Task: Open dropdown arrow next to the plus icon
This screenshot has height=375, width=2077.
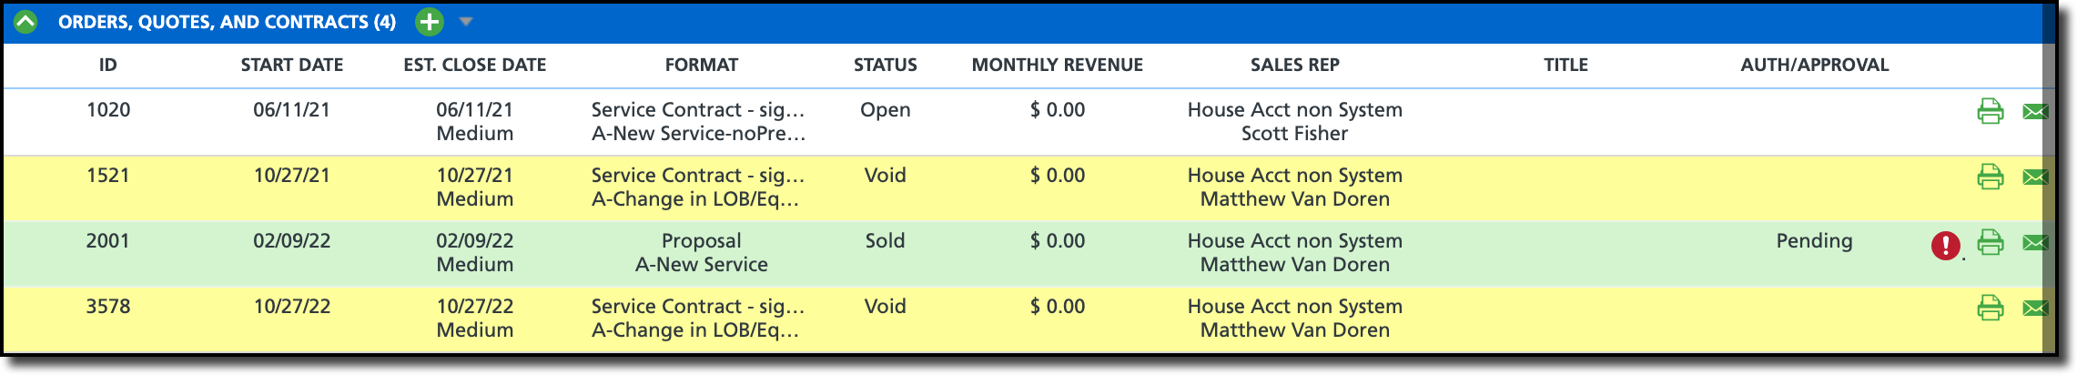Action: [466, 22]
